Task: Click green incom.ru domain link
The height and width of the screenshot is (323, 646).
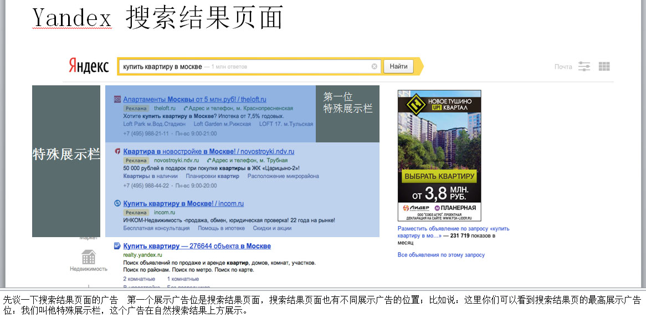Action: [x=165, y=213]
